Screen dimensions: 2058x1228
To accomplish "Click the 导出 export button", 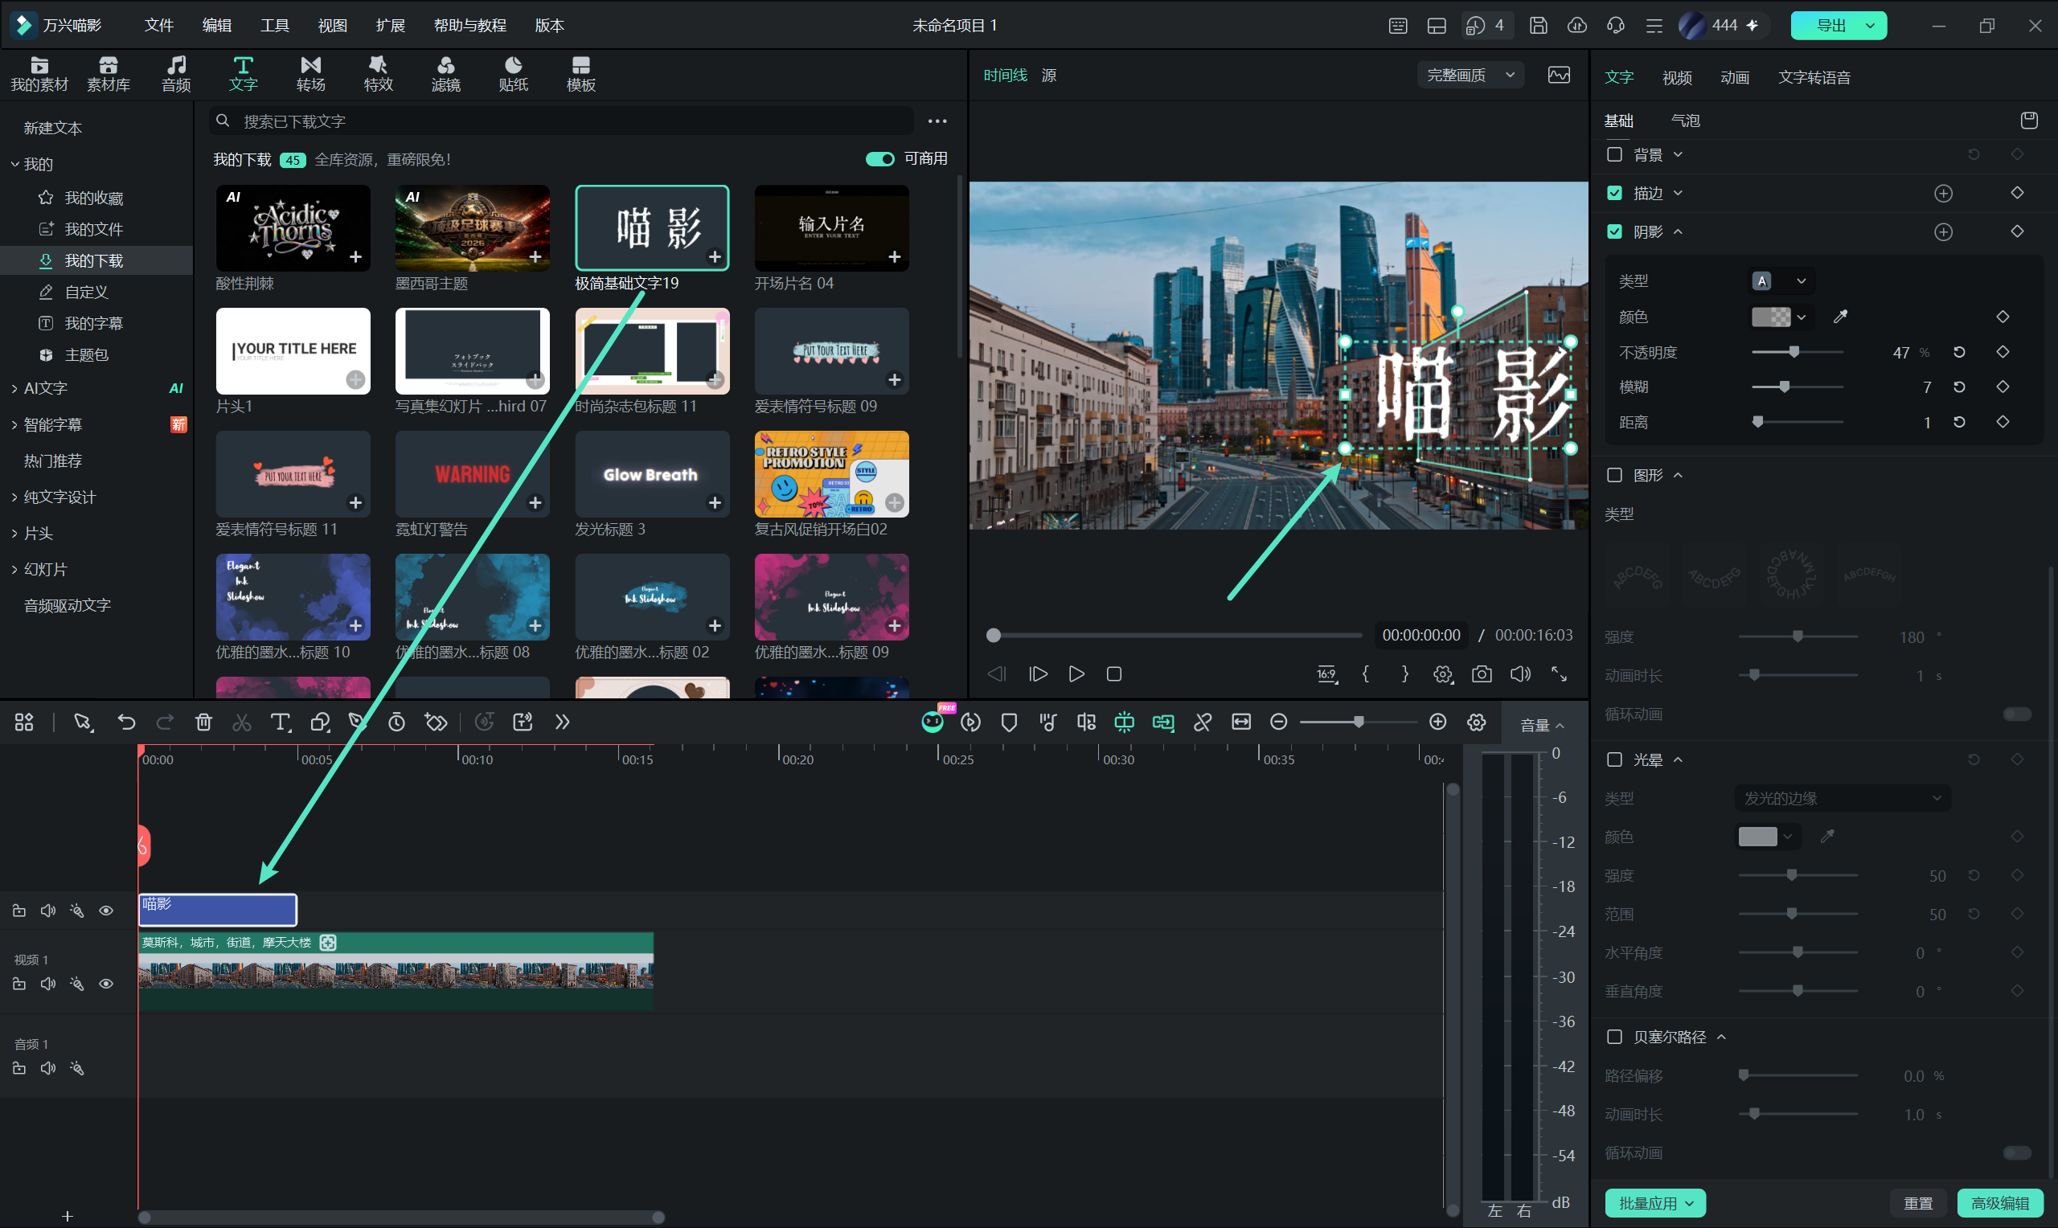I will click(x=1838, y=26).
